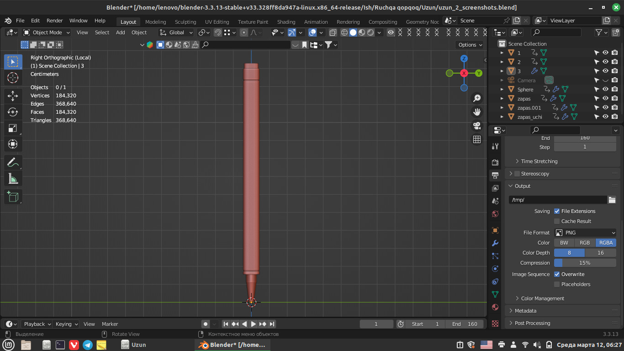624x351 pixels.
Task: Select the Measure tool
Action: point(13,179)
